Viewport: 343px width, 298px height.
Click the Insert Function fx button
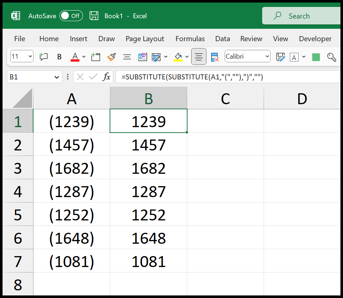pos(106,77)
